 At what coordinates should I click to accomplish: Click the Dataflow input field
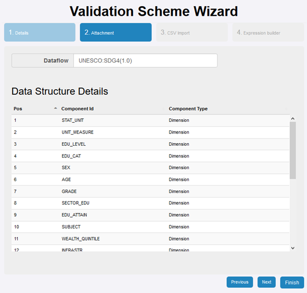coord(145,61)
